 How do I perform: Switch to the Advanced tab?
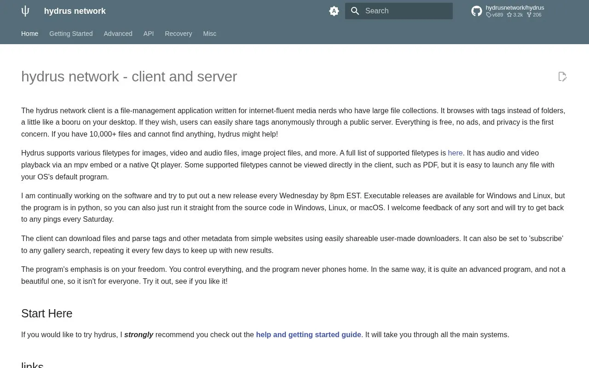click(x=118, y=34)
